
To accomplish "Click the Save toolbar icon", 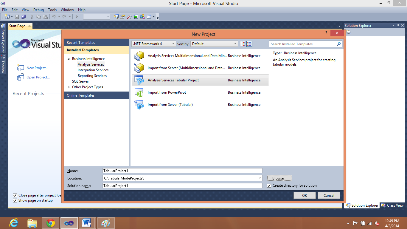I will pos(17,17).
